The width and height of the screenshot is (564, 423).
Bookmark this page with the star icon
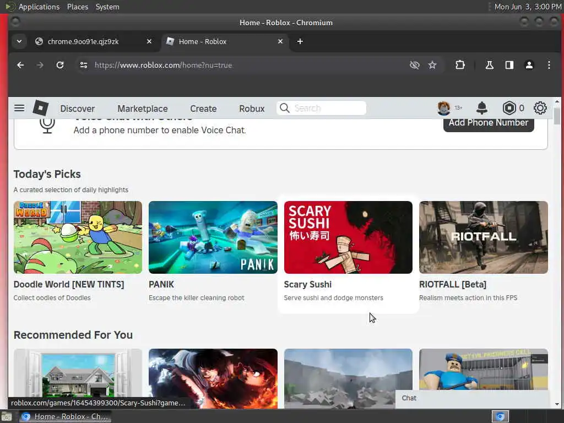tap(432, 65)
